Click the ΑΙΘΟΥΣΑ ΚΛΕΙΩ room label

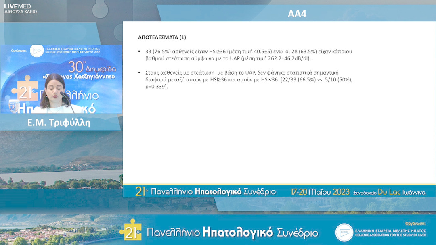pos(21,12)
